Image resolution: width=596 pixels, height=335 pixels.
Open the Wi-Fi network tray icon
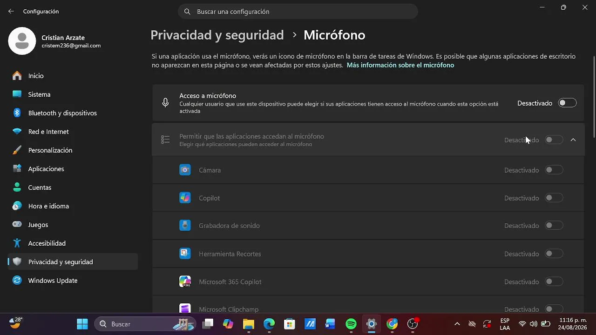click(x=522, y=324)
